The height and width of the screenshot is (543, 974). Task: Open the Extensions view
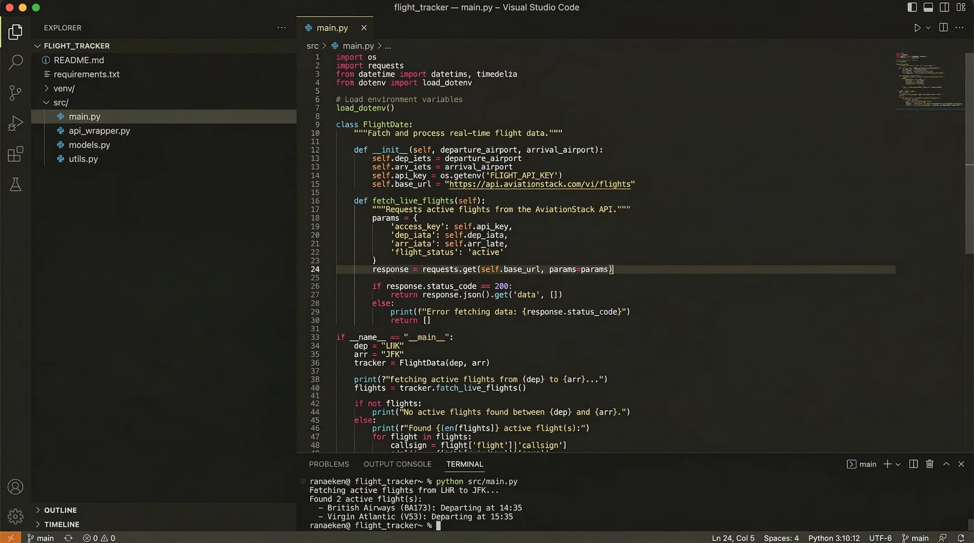[x=16, y=154]
